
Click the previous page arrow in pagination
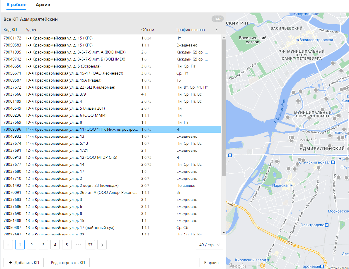[x=8, y=245]
